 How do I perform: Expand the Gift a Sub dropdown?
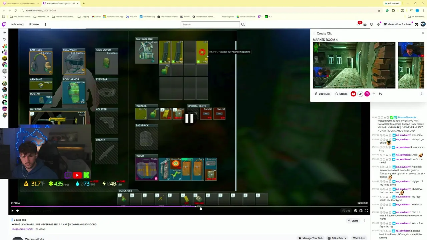[x=337, y=238]
